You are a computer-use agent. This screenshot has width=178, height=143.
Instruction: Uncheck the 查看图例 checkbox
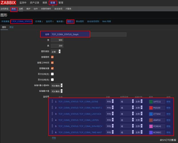(52, 57)
